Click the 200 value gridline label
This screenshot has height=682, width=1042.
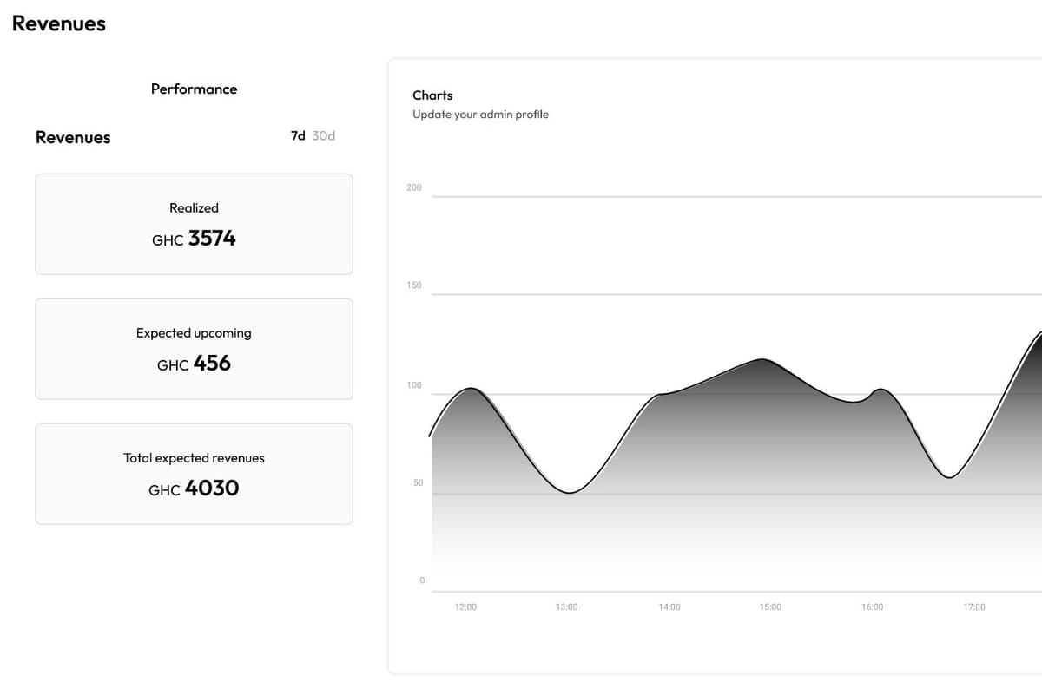coord(413,187)
